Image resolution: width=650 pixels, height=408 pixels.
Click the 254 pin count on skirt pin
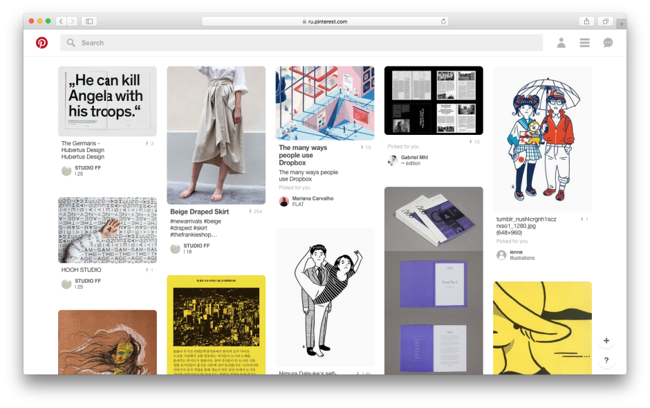(255, 212)
